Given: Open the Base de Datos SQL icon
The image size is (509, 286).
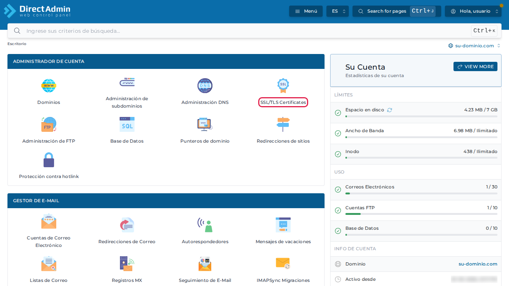Looking at the screenshot, I should coord(127,124).
